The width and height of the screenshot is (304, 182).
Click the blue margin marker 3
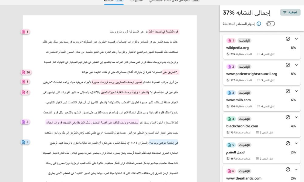click(25, 142)
